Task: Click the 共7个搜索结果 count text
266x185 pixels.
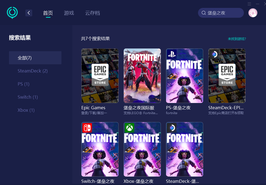Action: pos(95,39)
